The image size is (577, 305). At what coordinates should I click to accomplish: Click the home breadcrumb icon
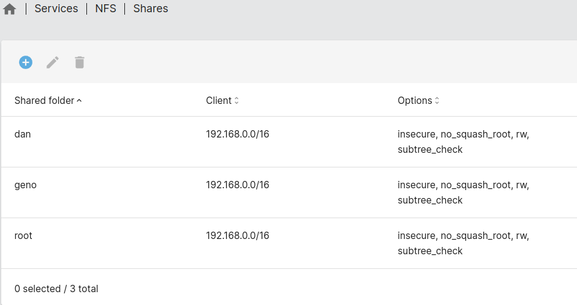pos(9,9)
